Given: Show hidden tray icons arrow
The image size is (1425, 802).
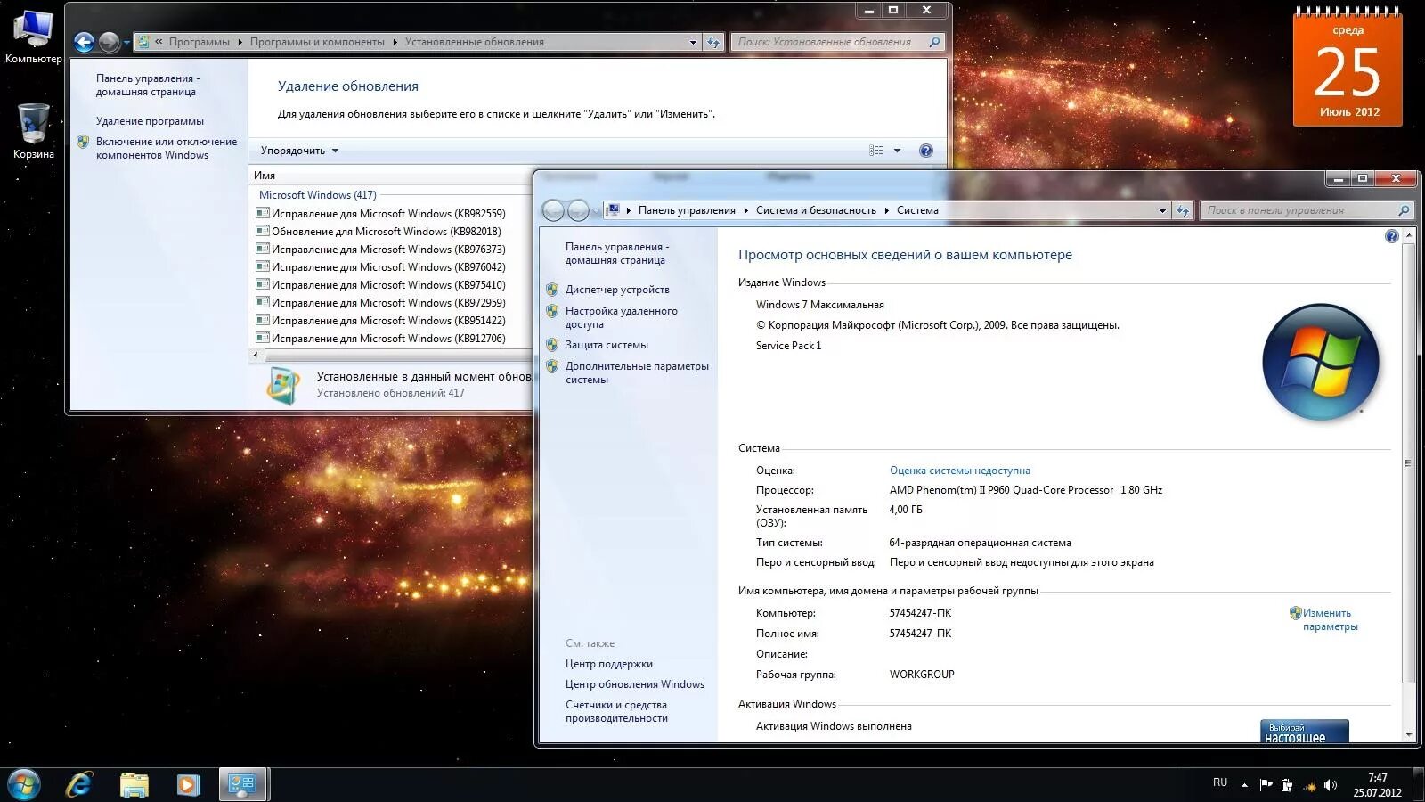Looking at the screenshot, I should 1244,785.
